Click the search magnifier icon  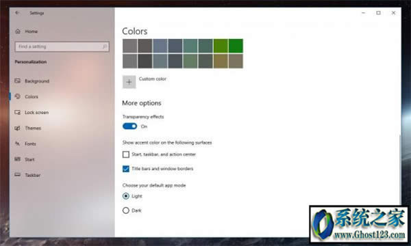click(105, 46)
